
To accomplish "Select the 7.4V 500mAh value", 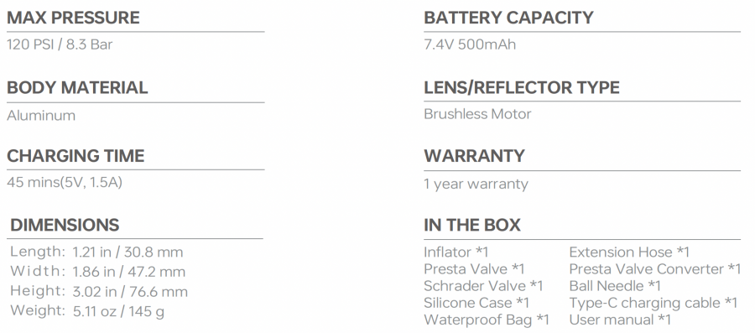I will (470, 44).
